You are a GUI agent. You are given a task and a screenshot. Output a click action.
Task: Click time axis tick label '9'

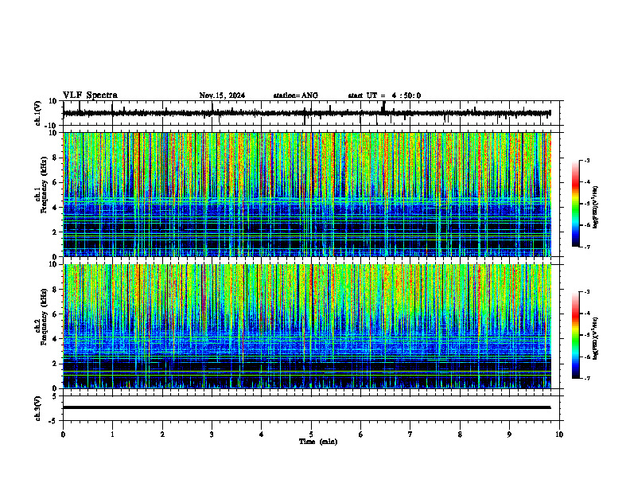pyautogui.click(x=509, y=434)
